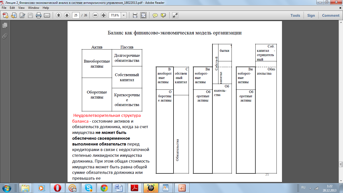This screenshot has width=343, height=193.
Task: Open the Comment pane
Action: tap(331, 15)
